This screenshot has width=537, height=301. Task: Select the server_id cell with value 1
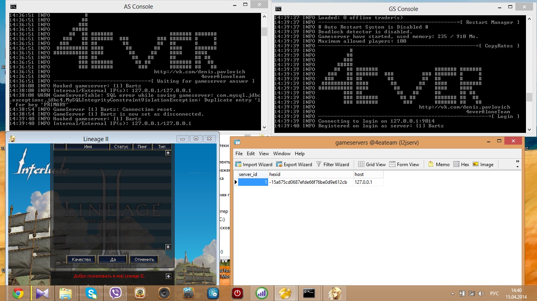(x=253, y=182)
